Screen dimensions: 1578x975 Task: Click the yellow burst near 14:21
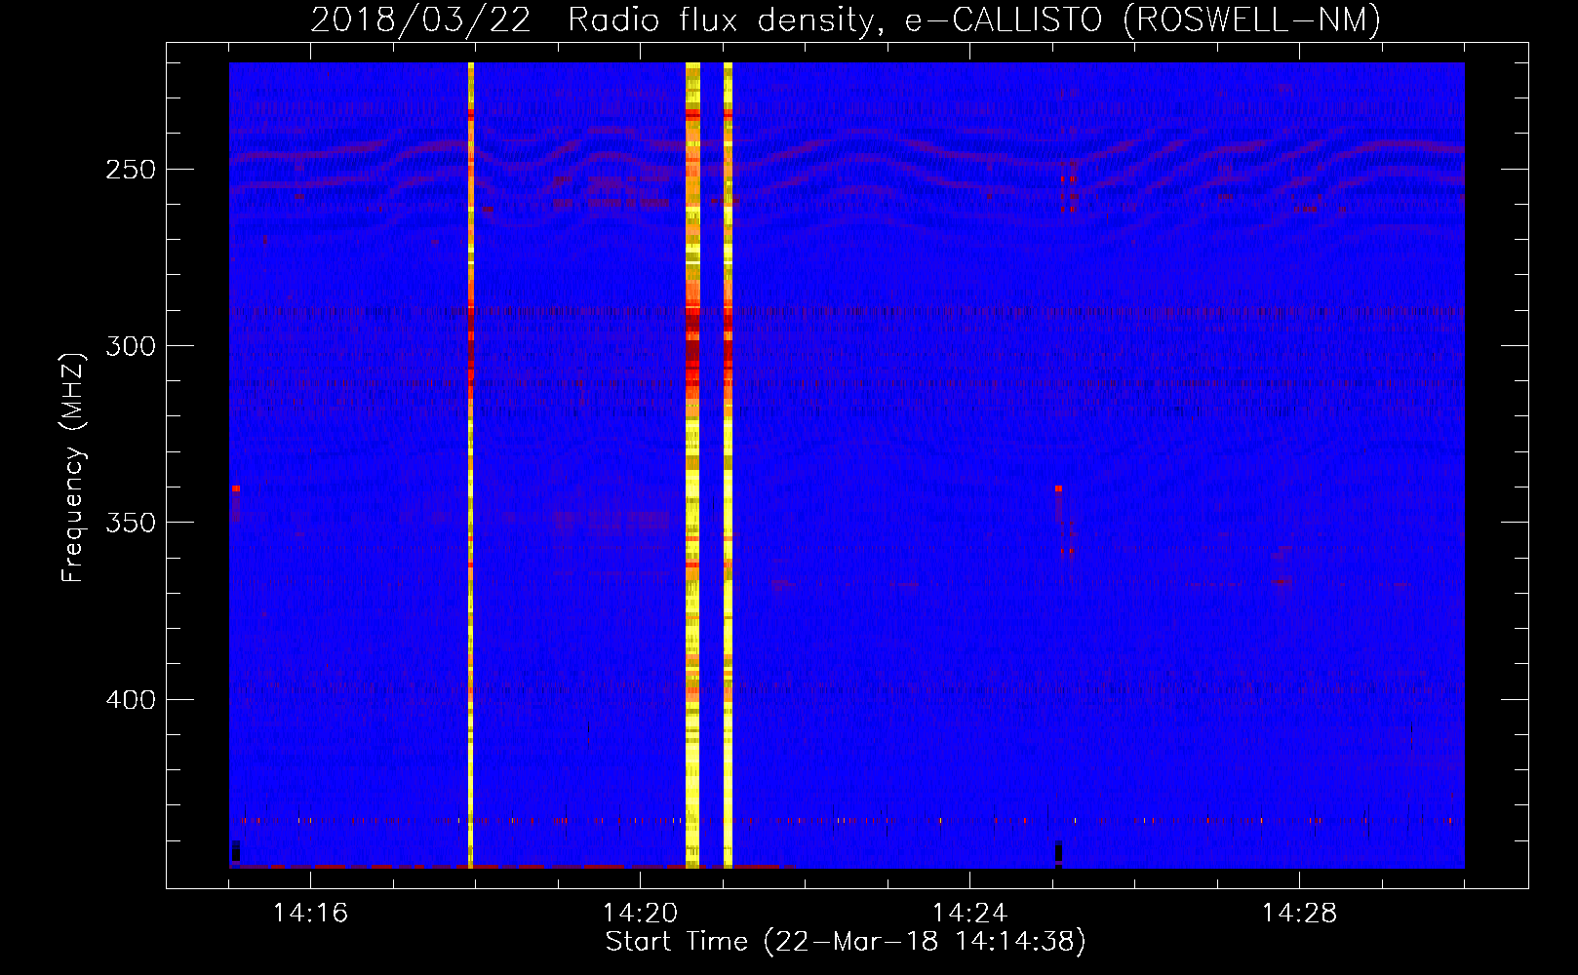coord(728,465)
